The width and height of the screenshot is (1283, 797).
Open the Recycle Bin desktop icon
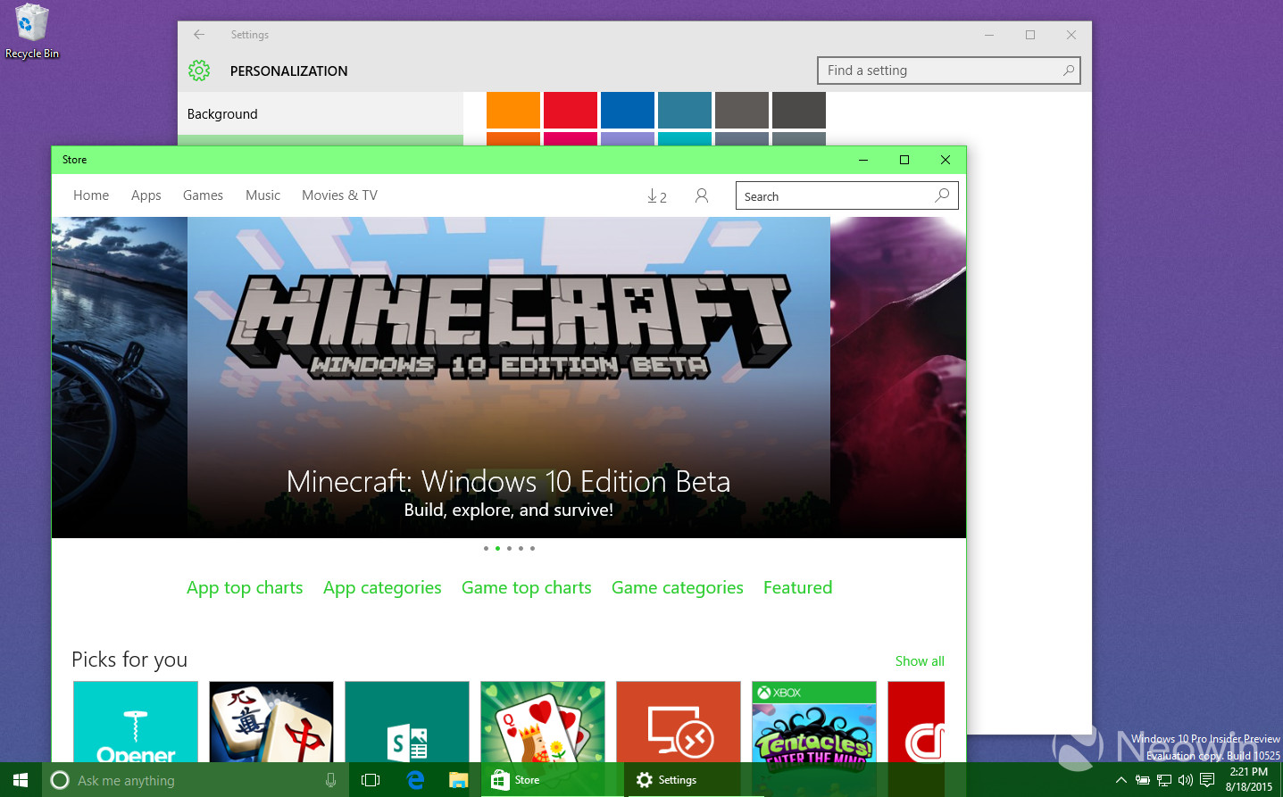(32, 32)
